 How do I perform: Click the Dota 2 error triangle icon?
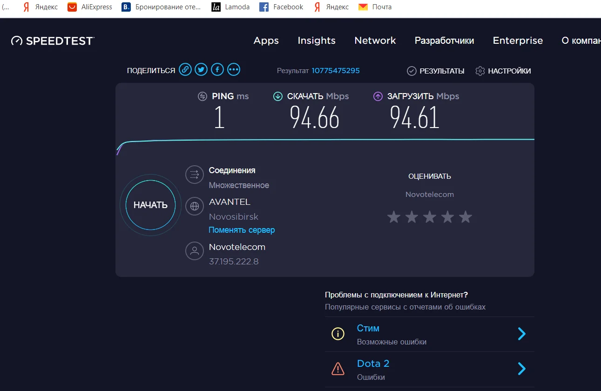[x=338, y=369]
